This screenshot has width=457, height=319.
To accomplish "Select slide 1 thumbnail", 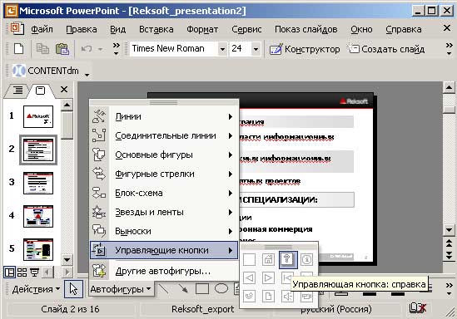I will click(x=38, y=116).
